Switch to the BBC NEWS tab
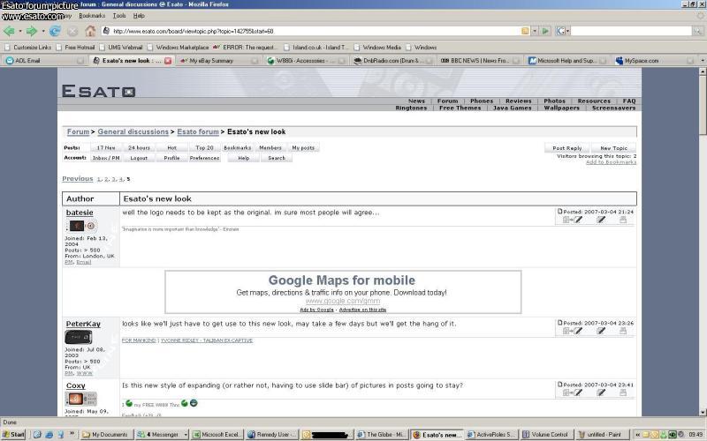 pyautogui.click(x=479, y=60)
